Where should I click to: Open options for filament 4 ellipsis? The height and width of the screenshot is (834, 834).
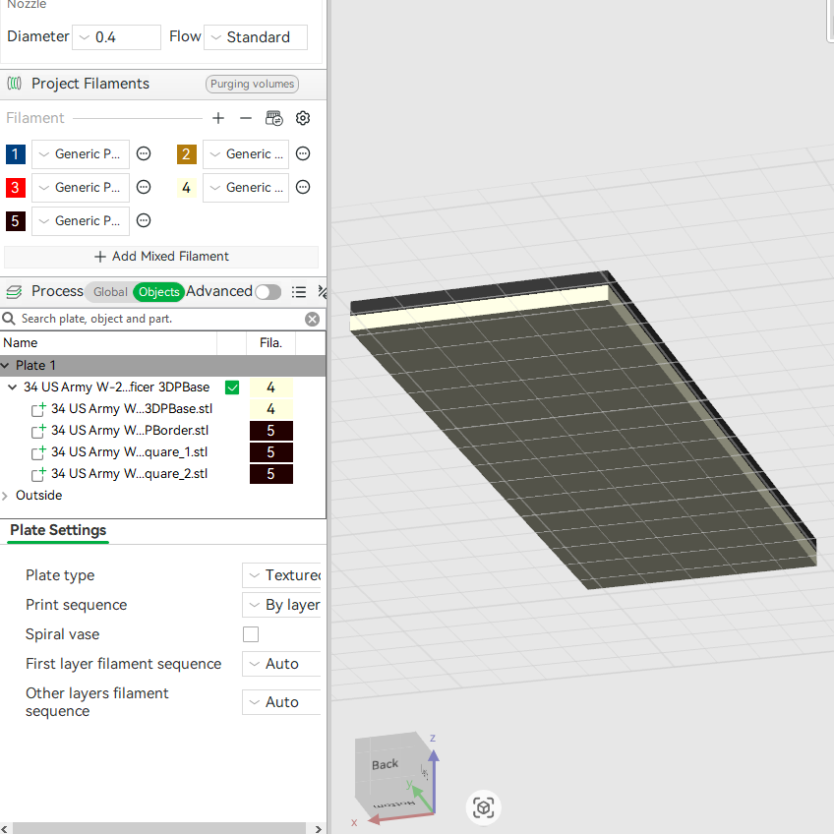click(303, 187)
